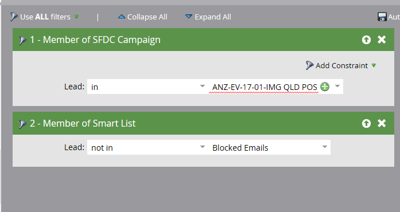Click the filter icon on Smart List header
Screen dimensions: 400x212
click(x=22, y=124)
